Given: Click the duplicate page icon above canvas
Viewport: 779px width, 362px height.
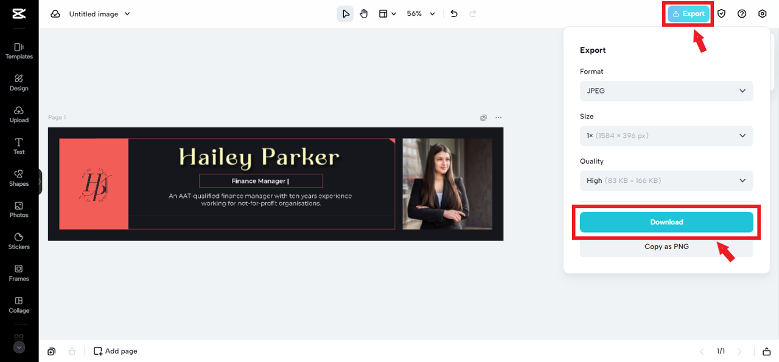Looking at the screenshot, I should tap(483, 118).
